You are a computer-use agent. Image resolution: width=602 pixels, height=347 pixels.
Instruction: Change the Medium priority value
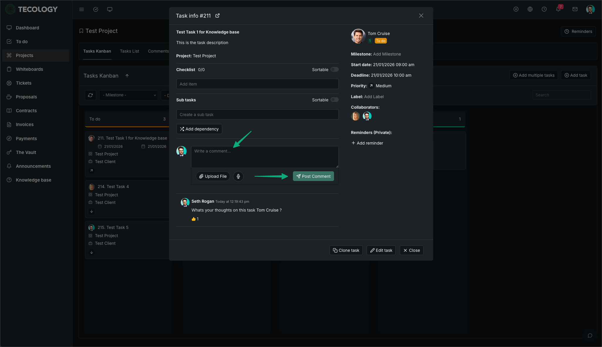(383, 86)
